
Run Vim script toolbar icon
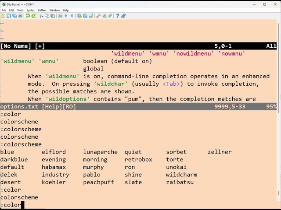coord(91,16)
